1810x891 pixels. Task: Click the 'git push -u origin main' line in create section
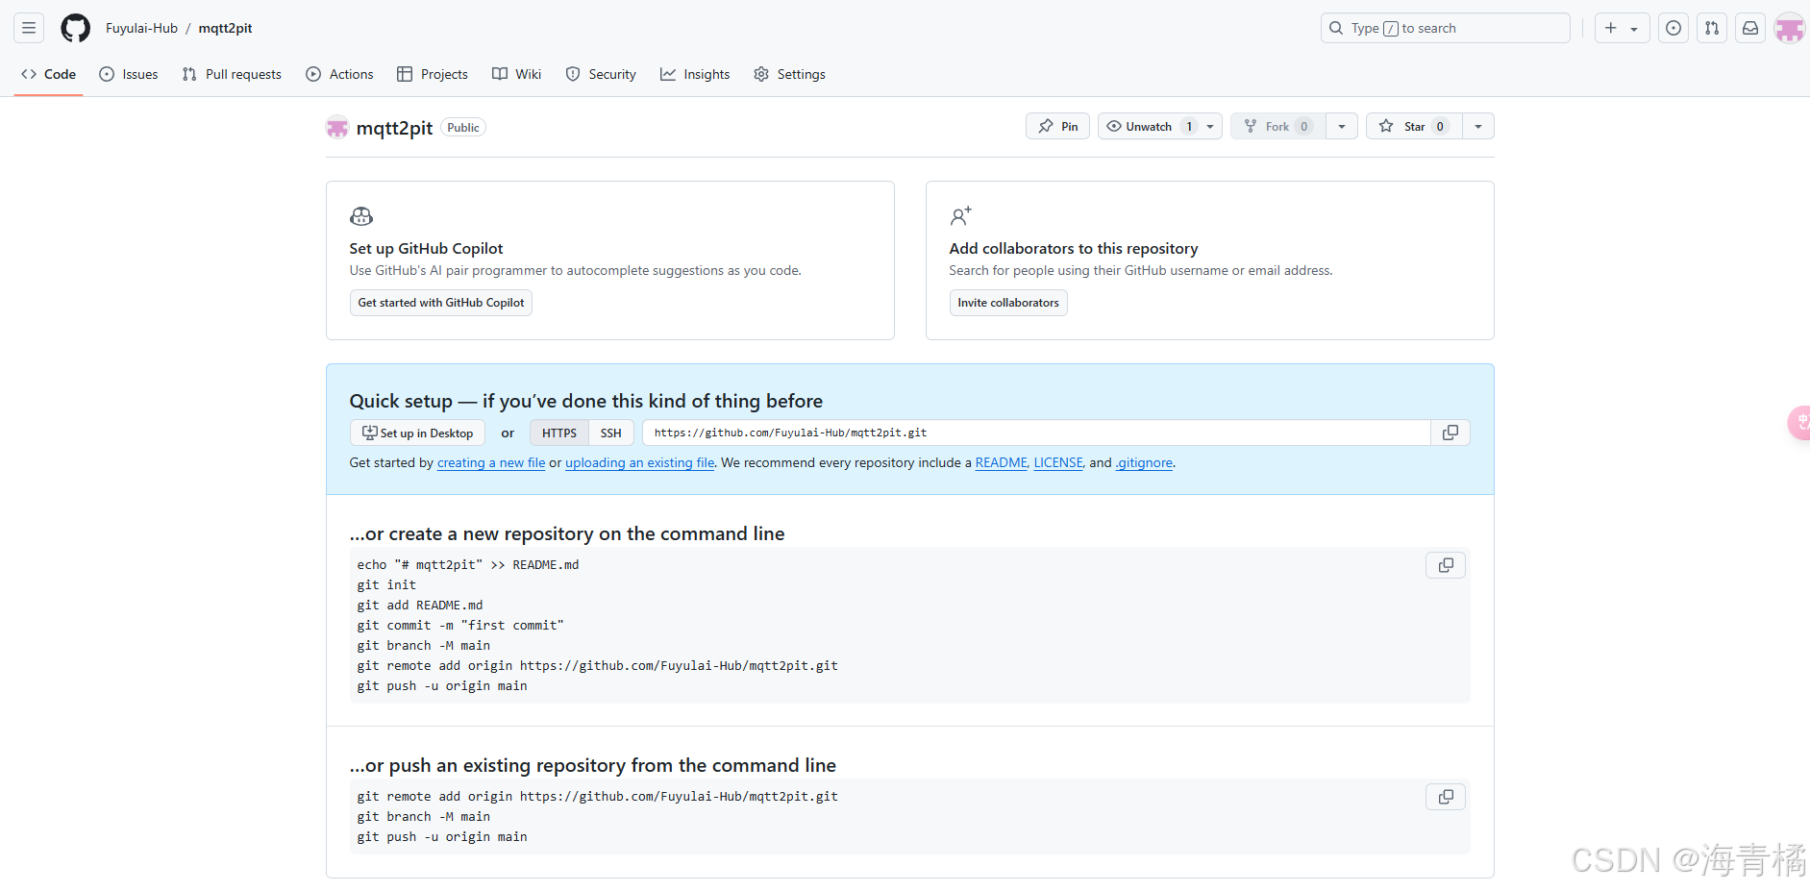(x=442, y=685)
